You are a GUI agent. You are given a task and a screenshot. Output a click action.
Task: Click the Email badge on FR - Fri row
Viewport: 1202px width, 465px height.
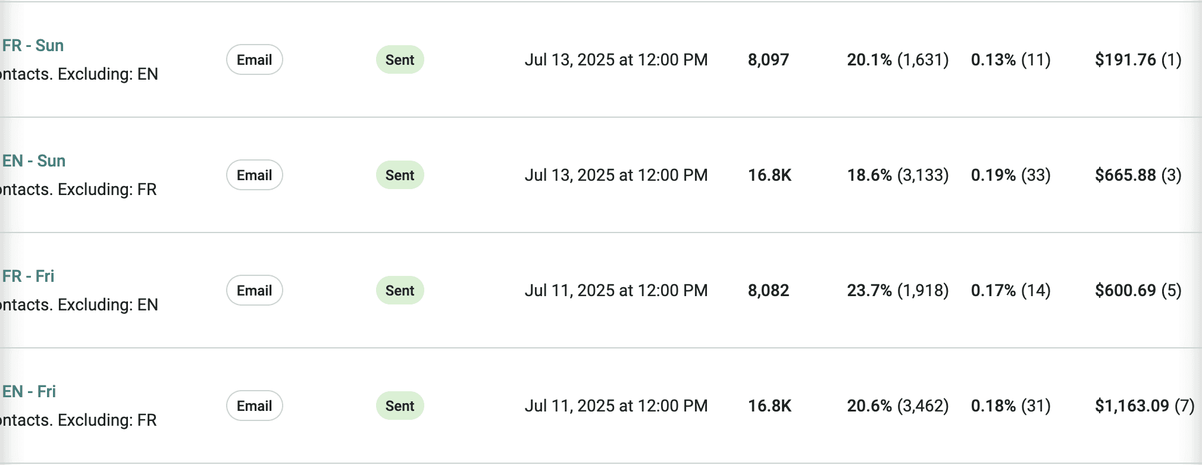click(x=254, y=290)
